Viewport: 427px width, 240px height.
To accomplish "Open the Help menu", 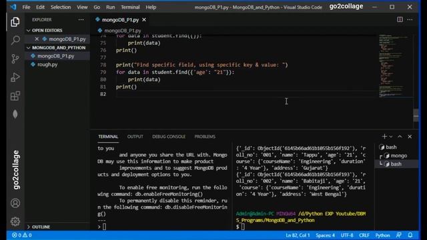I will (151, 7).
